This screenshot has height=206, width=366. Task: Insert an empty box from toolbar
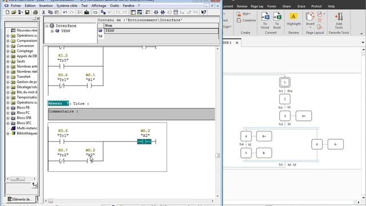[x=176, y=12]
